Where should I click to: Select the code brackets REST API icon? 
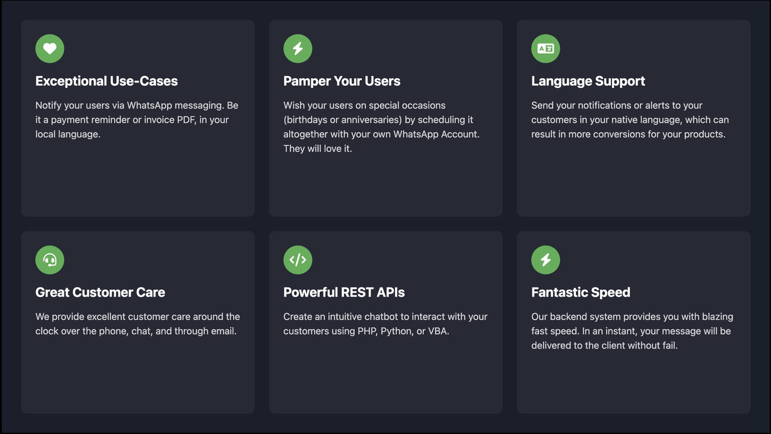coord(298,260)
